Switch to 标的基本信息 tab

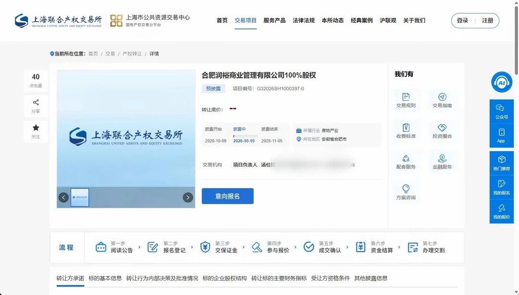[105, 278]
